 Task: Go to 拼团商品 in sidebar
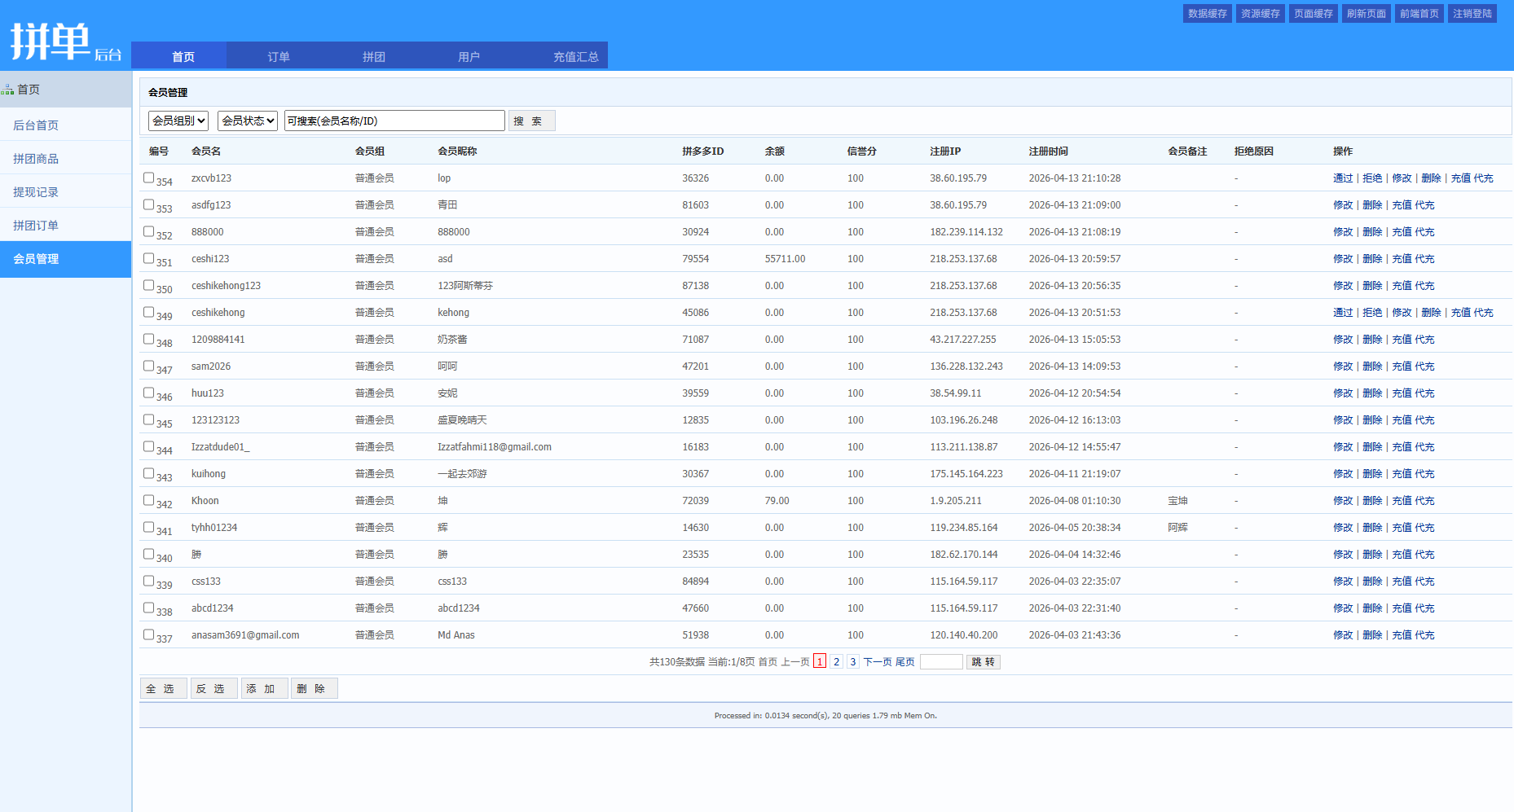36,159
